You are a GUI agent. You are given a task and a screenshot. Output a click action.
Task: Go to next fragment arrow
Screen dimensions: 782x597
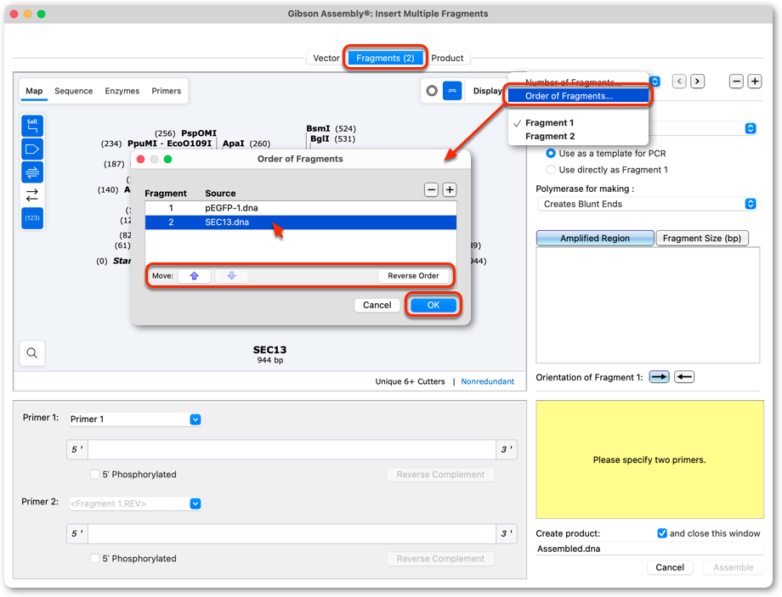coord(697,82)
